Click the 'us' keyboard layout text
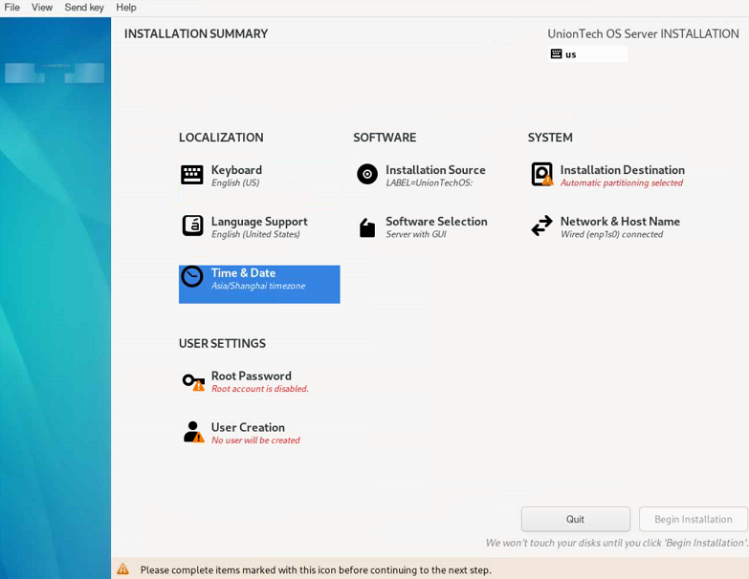 coord(571,54)
